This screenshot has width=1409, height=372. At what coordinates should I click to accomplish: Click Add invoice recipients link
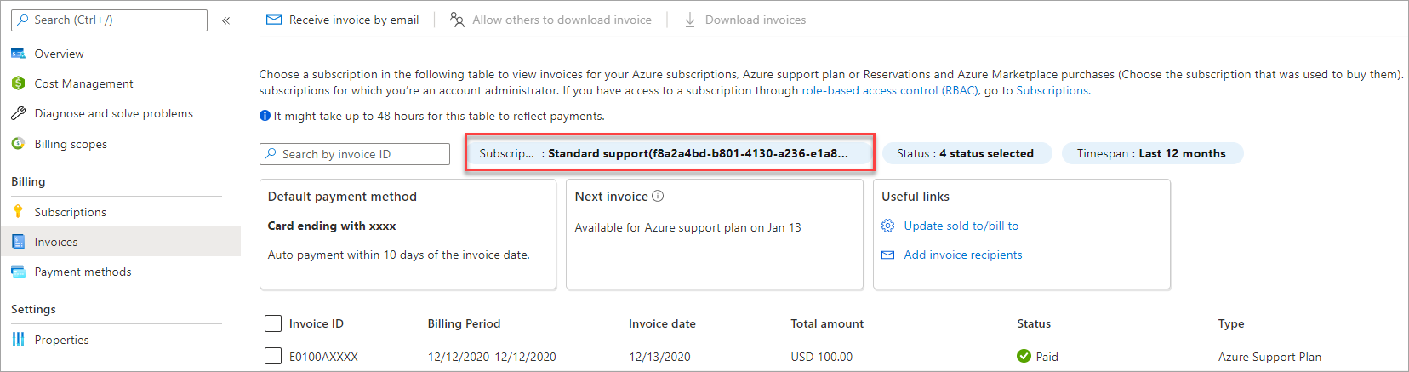click(x=962, y=255)
